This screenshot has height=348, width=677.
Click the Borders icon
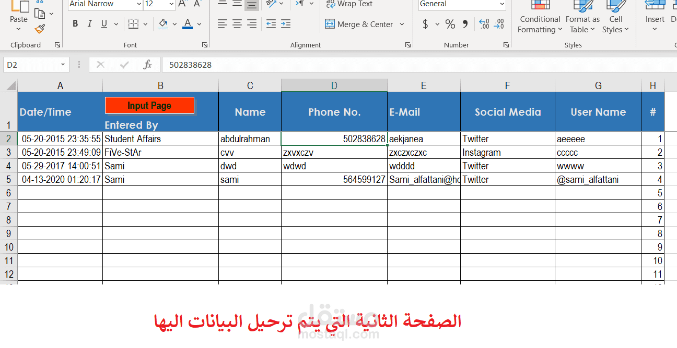click(133, 24)
